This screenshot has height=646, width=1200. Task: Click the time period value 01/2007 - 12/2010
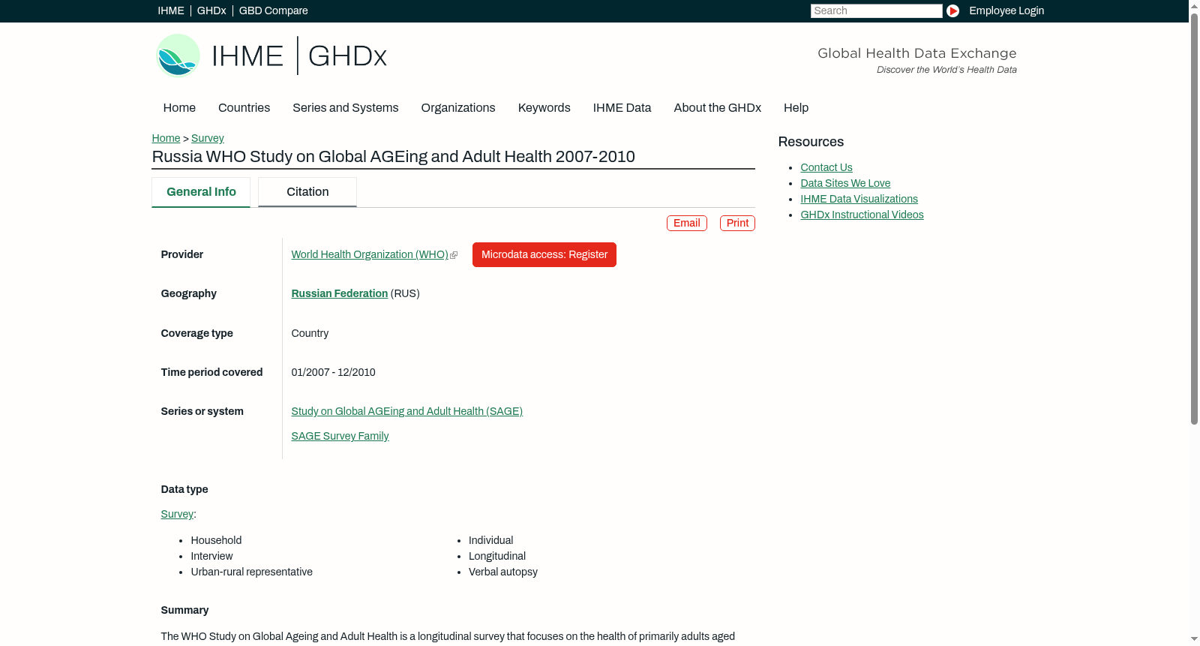[333, 373]
